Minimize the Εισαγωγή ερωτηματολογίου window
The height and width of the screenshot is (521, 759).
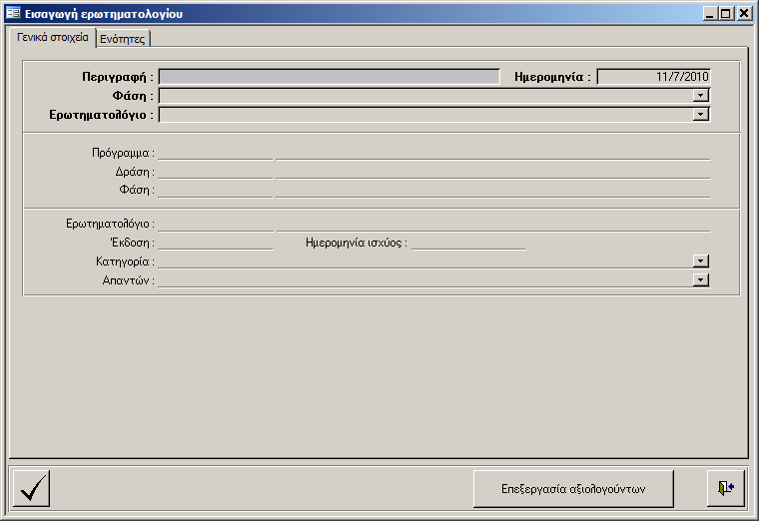pos(710,14)
